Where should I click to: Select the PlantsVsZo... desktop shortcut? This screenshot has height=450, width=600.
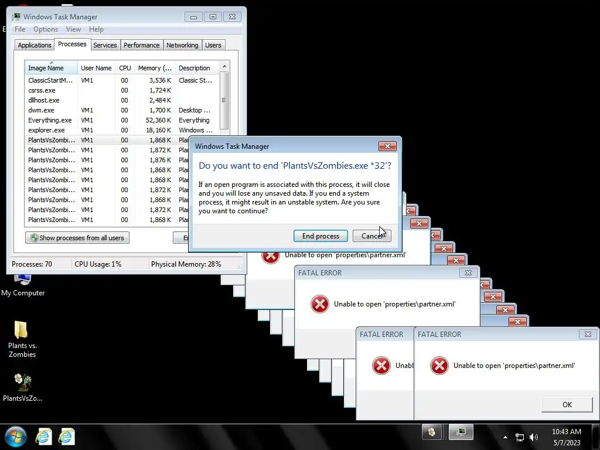point(22,388)
